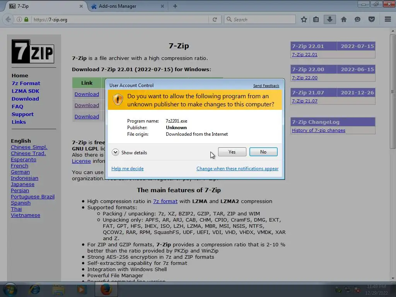This screenshot has width=396, height=297.
Task: Click the URL address bar field
Action: 120,19
